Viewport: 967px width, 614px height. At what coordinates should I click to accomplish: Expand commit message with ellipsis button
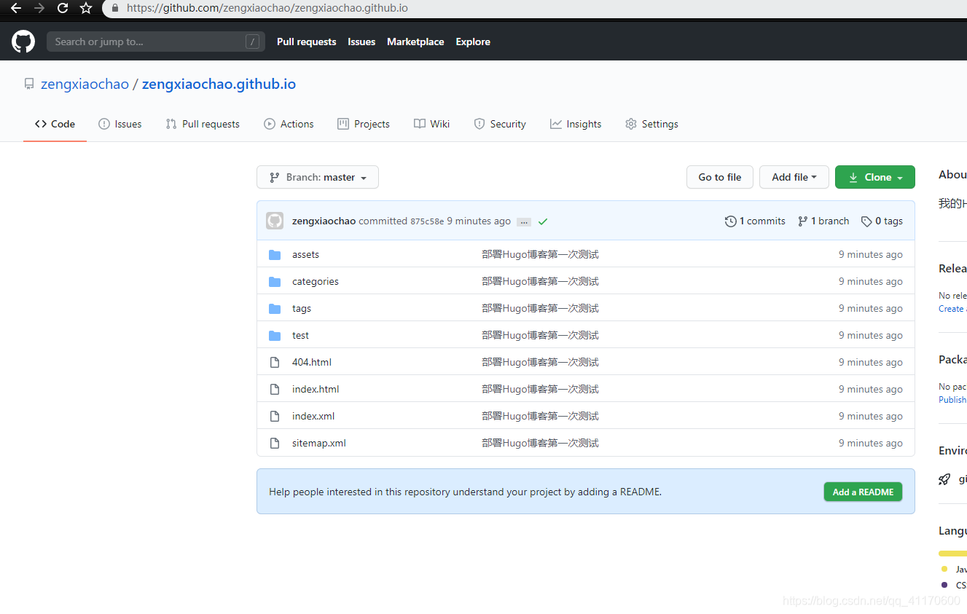[x=524, y=221]
